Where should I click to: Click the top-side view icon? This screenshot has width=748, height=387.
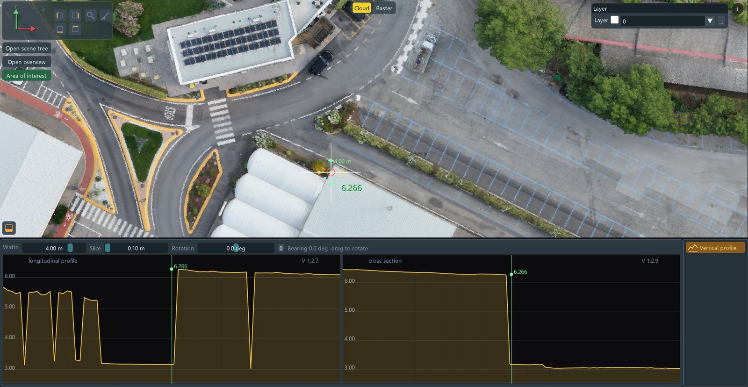[75, 29]
